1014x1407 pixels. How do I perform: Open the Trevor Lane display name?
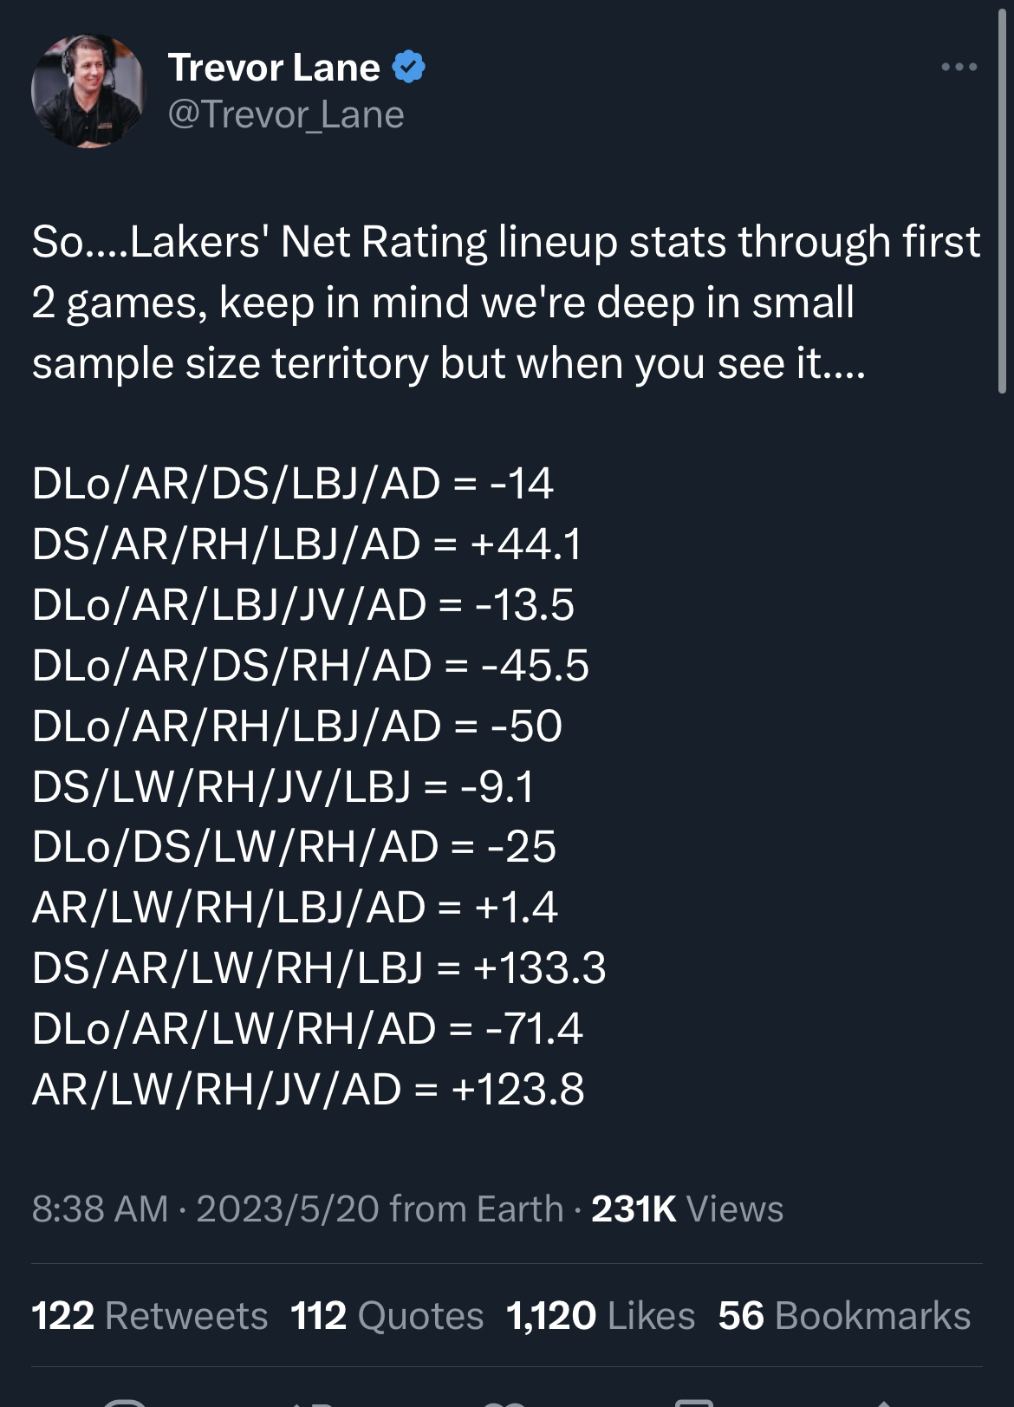point(273,67)
